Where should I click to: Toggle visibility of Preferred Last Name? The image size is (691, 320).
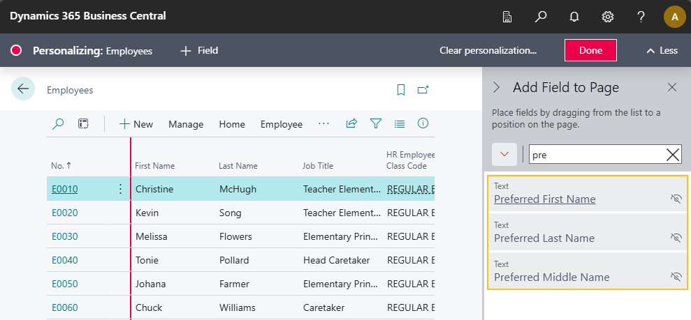point(676,237)
